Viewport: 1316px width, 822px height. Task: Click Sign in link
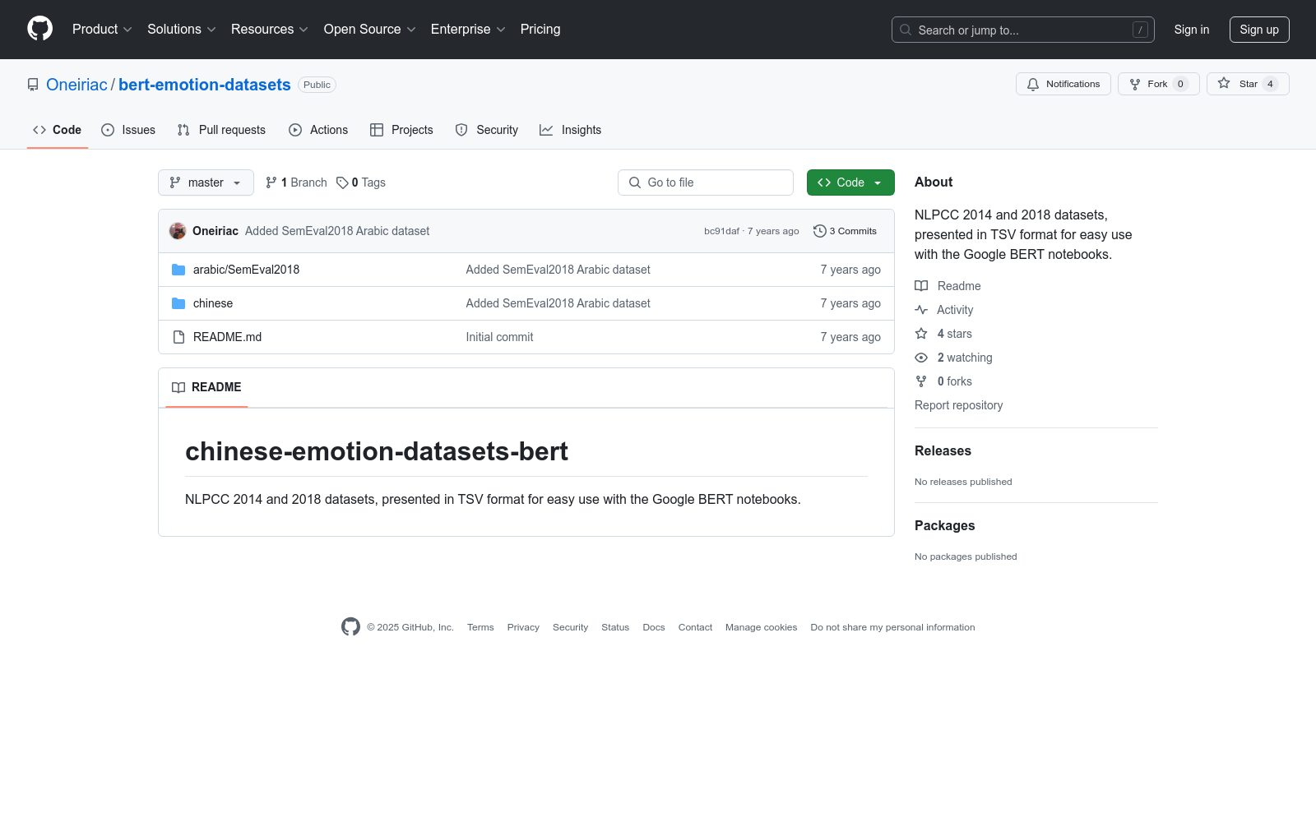pos(1191,30)
